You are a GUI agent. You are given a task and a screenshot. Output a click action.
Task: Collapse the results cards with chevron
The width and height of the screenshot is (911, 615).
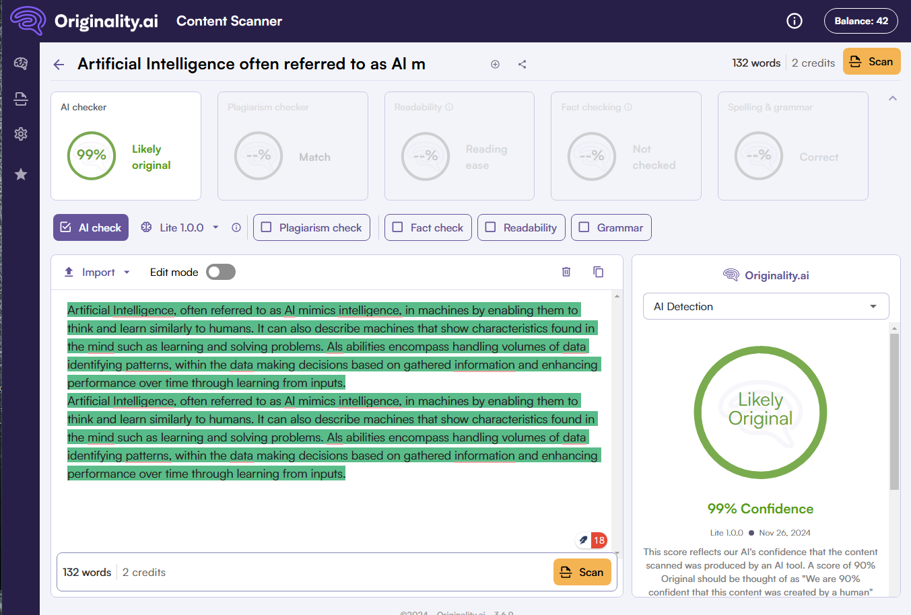[892, 98]
